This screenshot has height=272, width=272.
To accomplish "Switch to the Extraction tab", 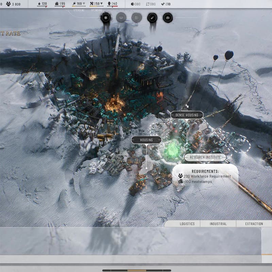I will click(254, 224).
